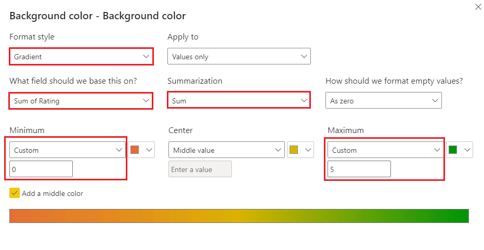This screenshot has width=484, height=250.
Task: Open the Format style Gradient dropdown
Action: 81,57
